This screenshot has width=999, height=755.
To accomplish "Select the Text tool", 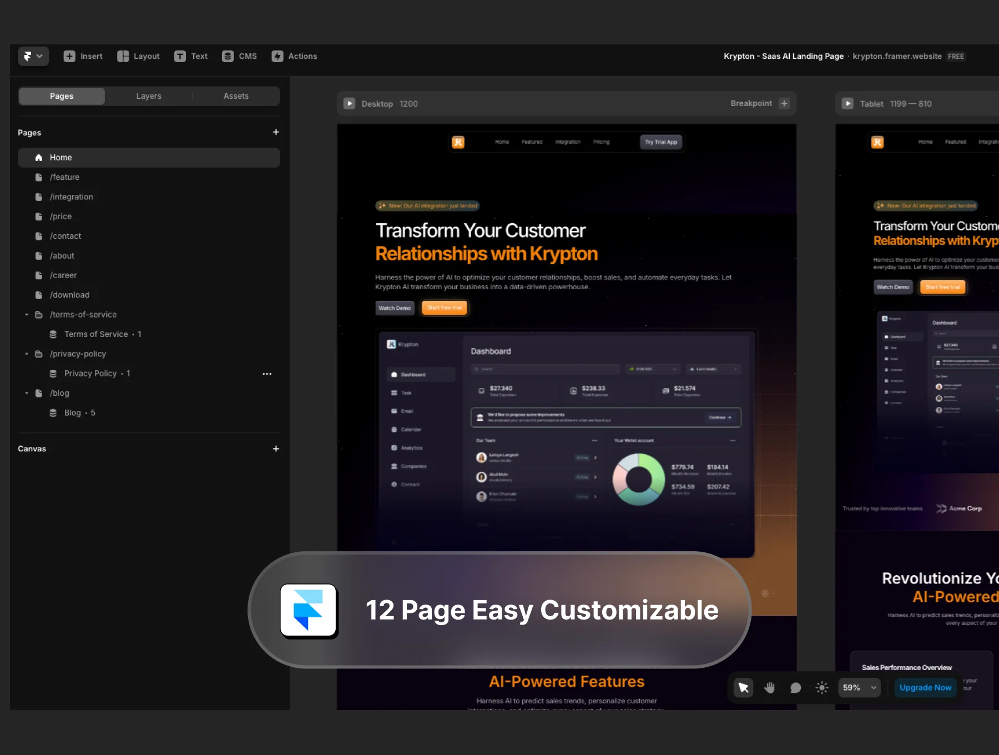I will 191,56.
